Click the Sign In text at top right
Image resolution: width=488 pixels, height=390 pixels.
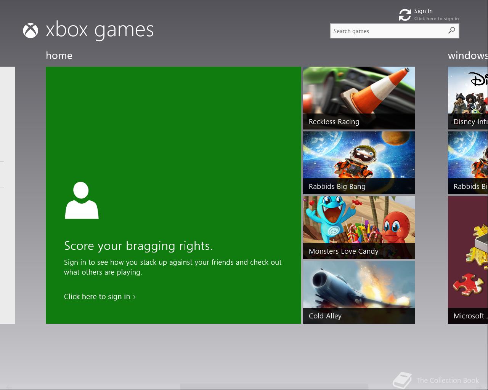coord(423,11)
